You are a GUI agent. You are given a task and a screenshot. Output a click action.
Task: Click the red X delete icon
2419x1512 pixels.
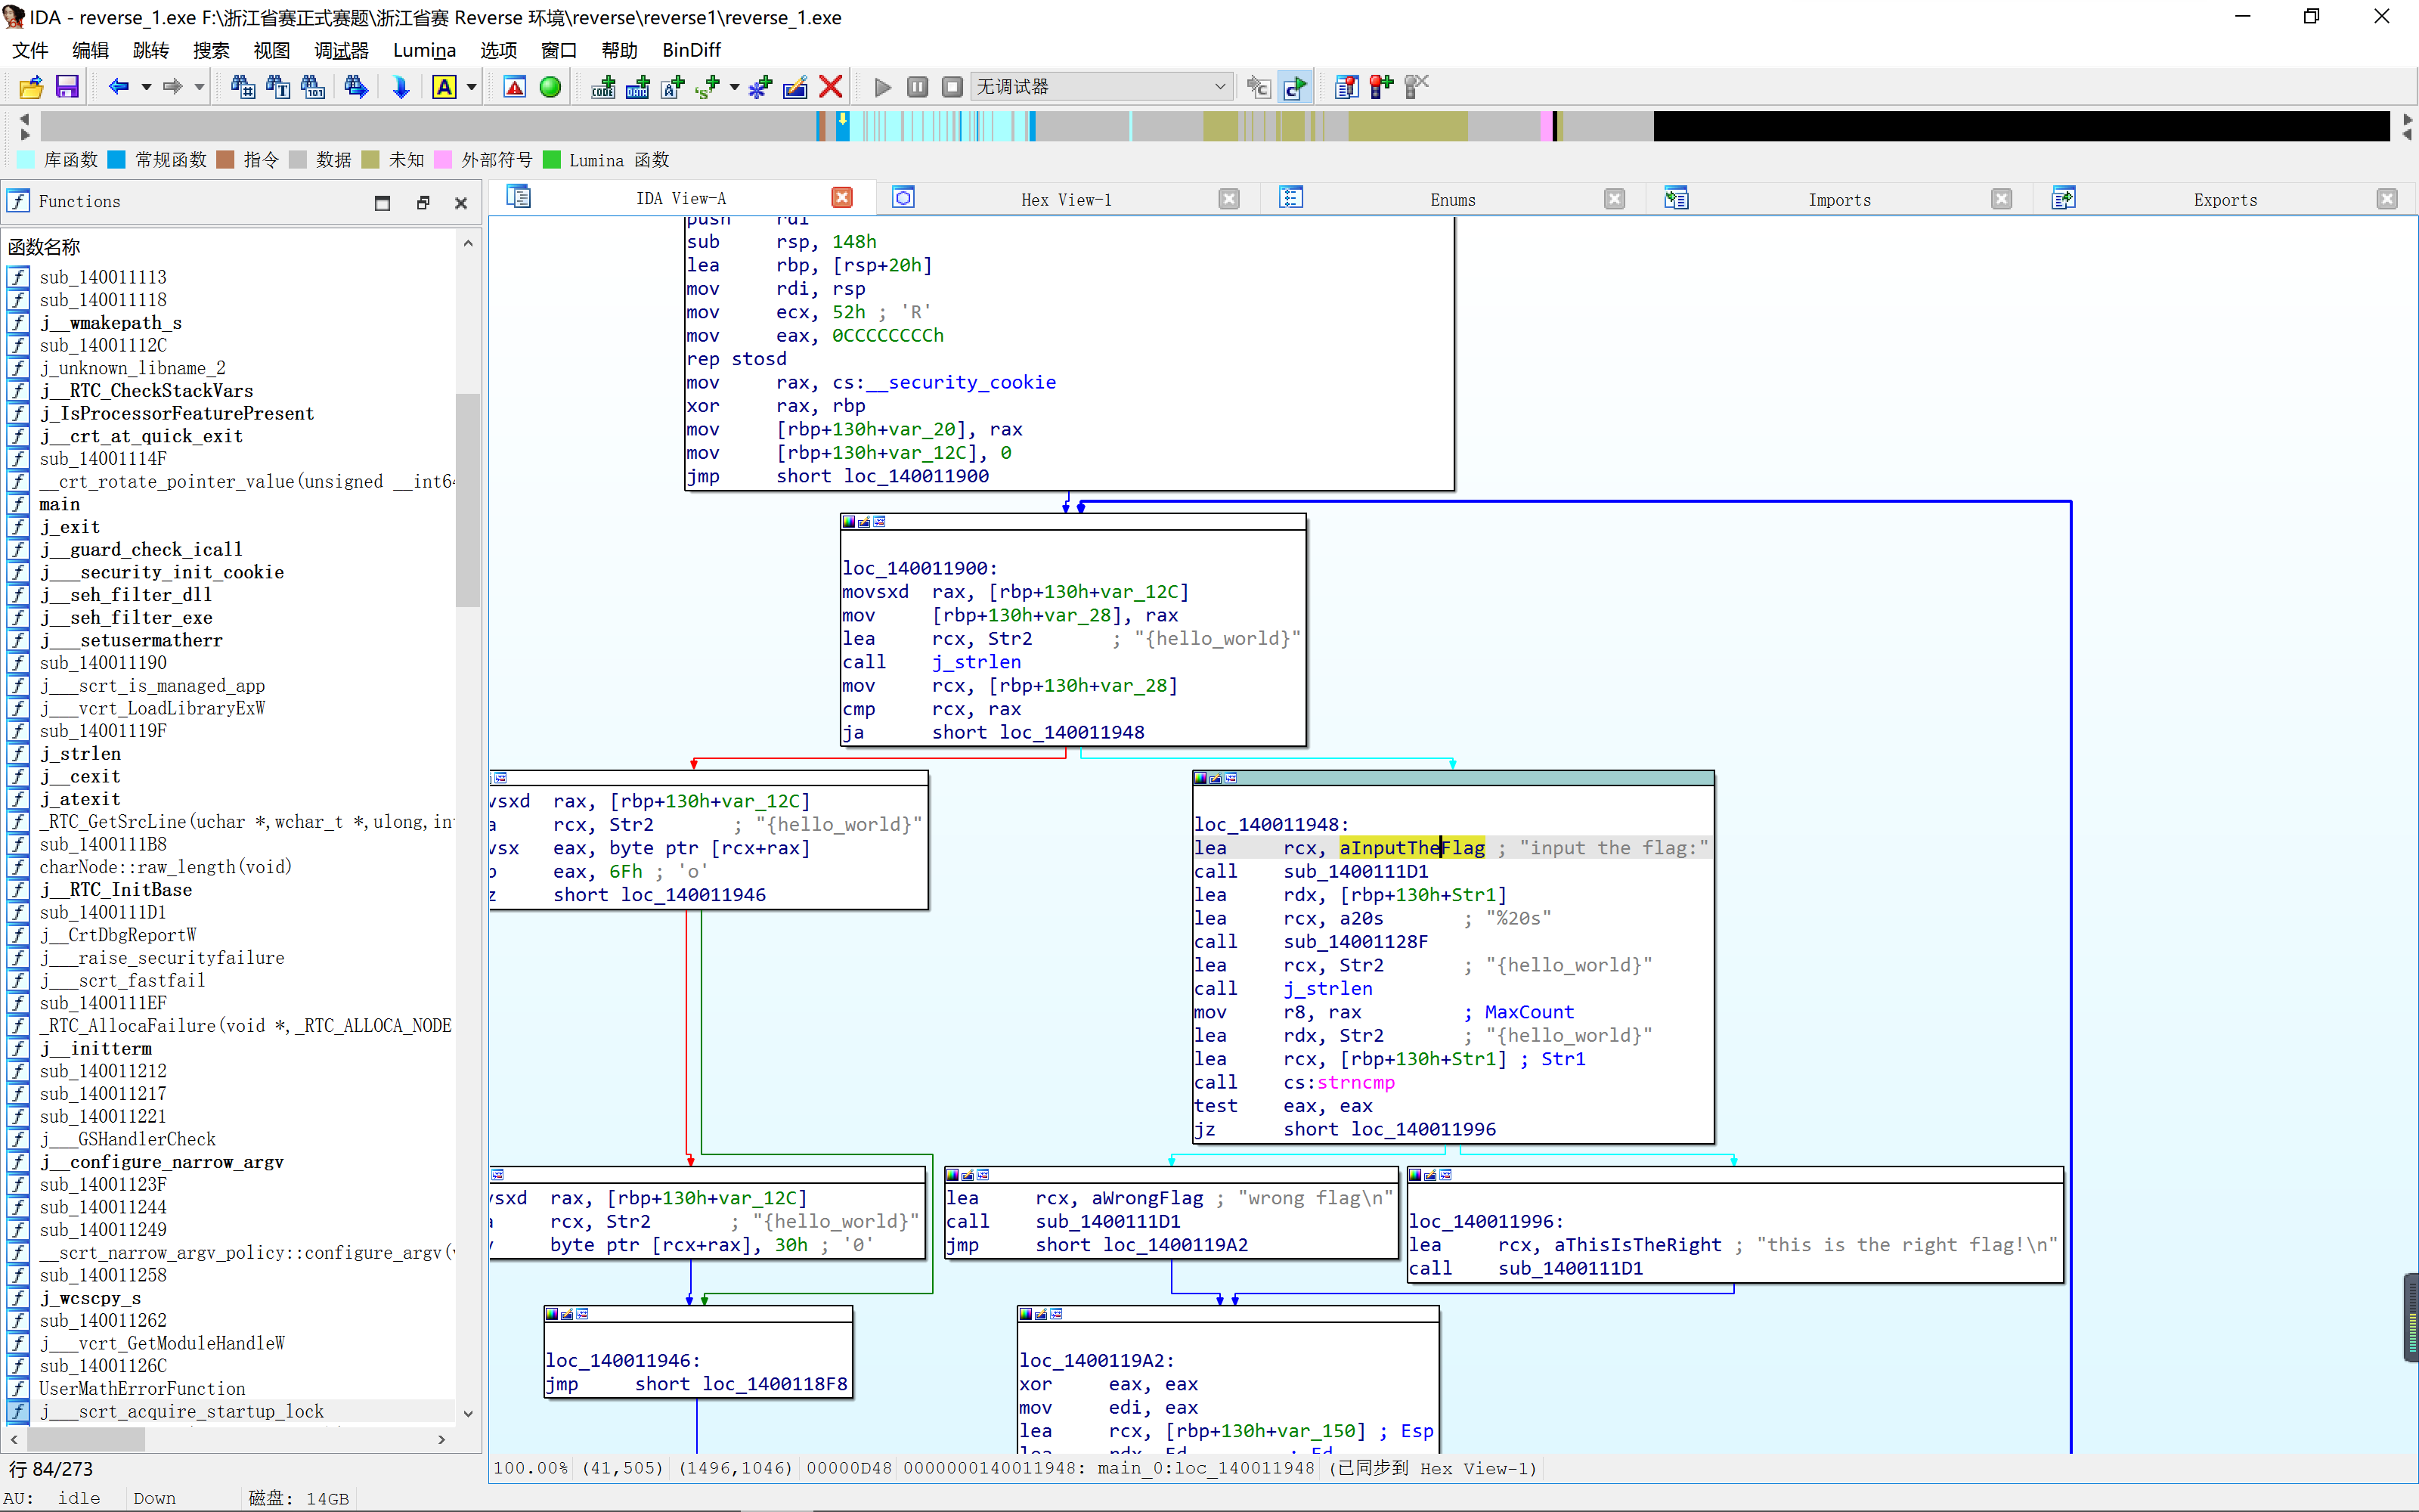[x=830, y=87]
